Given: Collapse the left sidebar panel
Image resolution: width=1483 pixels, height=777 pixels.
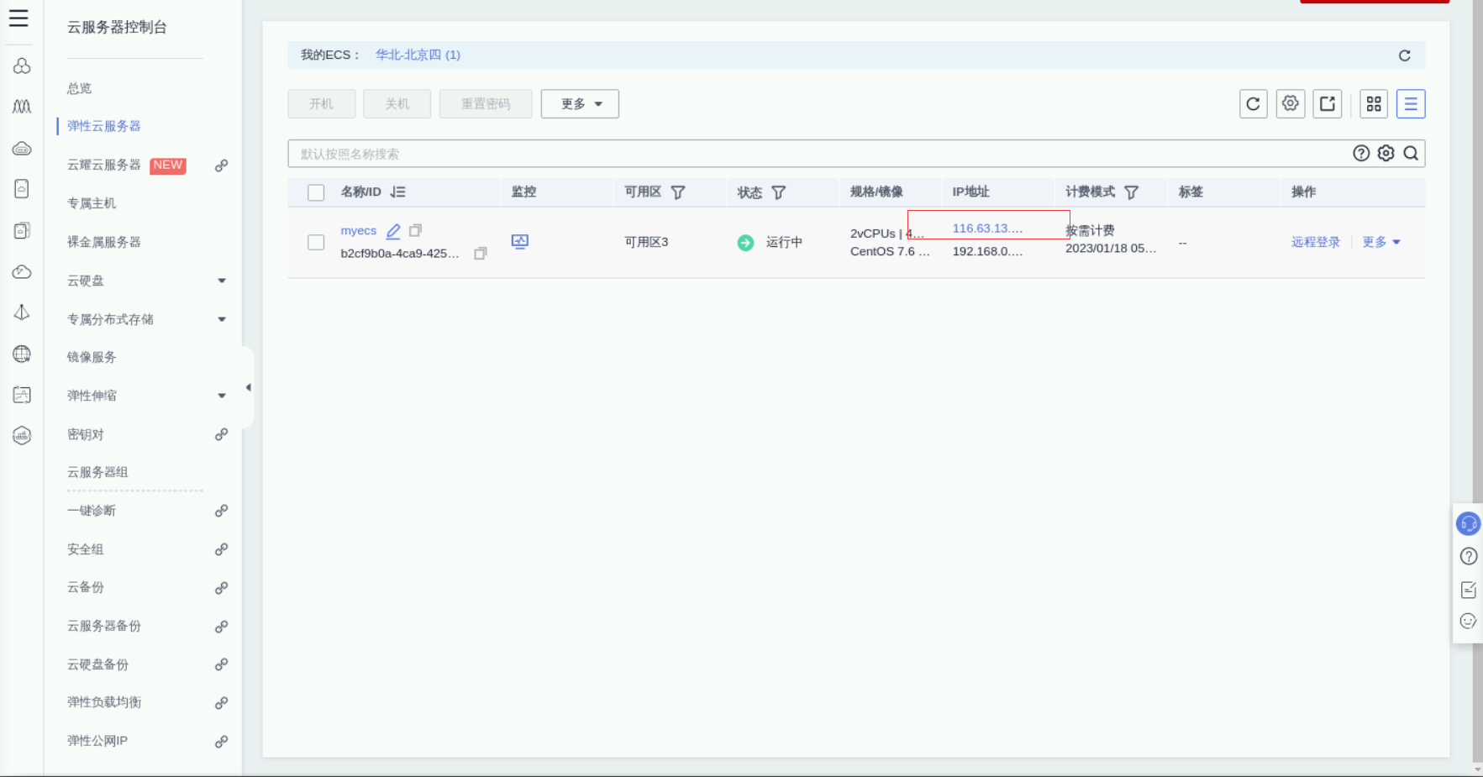Looking at the screenshot, I should 248,387.
